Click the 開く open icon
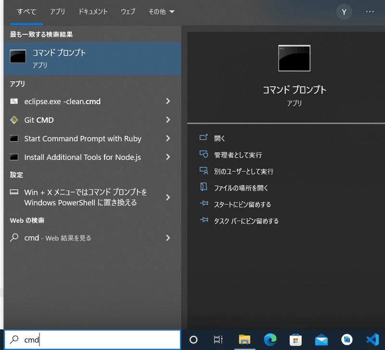Viewport: 385px width, 350px height. 204,137
